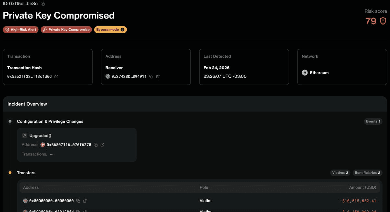390x212 pixels.
Task: Select the Private Key Compromise badge
Action: (66, 30)
